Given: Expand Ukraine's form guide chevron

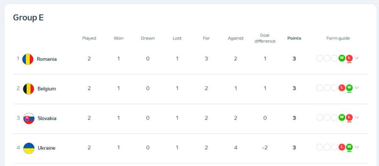Looking at the screenshot, I should [x=357, y=147].
